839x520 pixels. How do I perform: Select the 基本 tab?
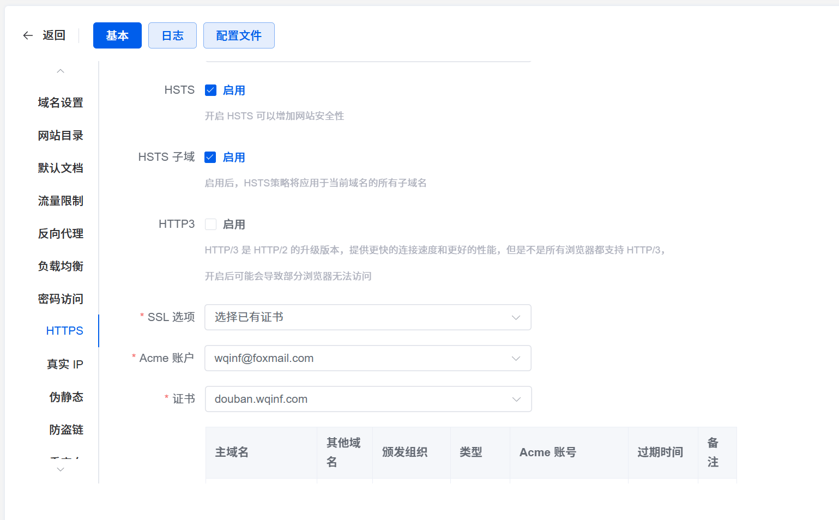tap(117, 35)
